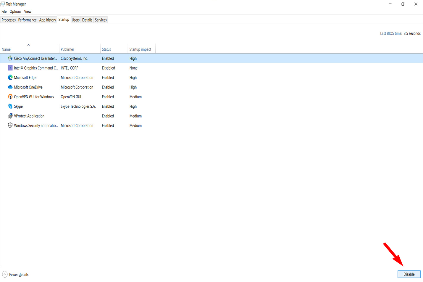Sort by the Status column header
Viewport: 423px width, 282px height.
tap(114, 49)
